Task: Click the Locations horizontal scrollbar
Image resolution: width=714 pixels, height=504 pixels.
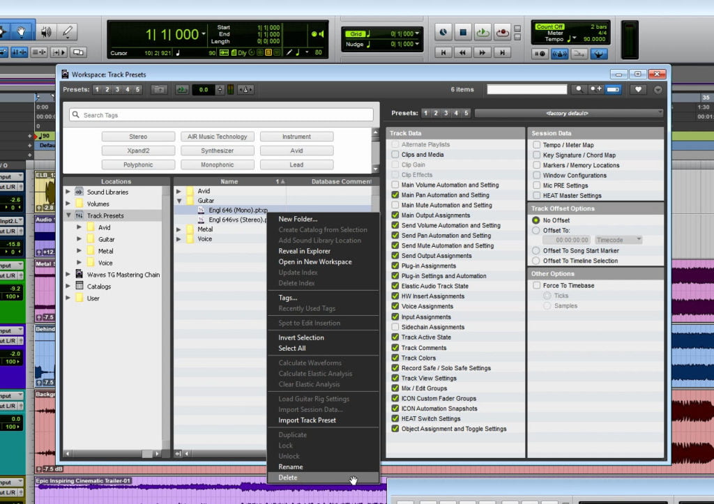Action: [x=112, y=454]
